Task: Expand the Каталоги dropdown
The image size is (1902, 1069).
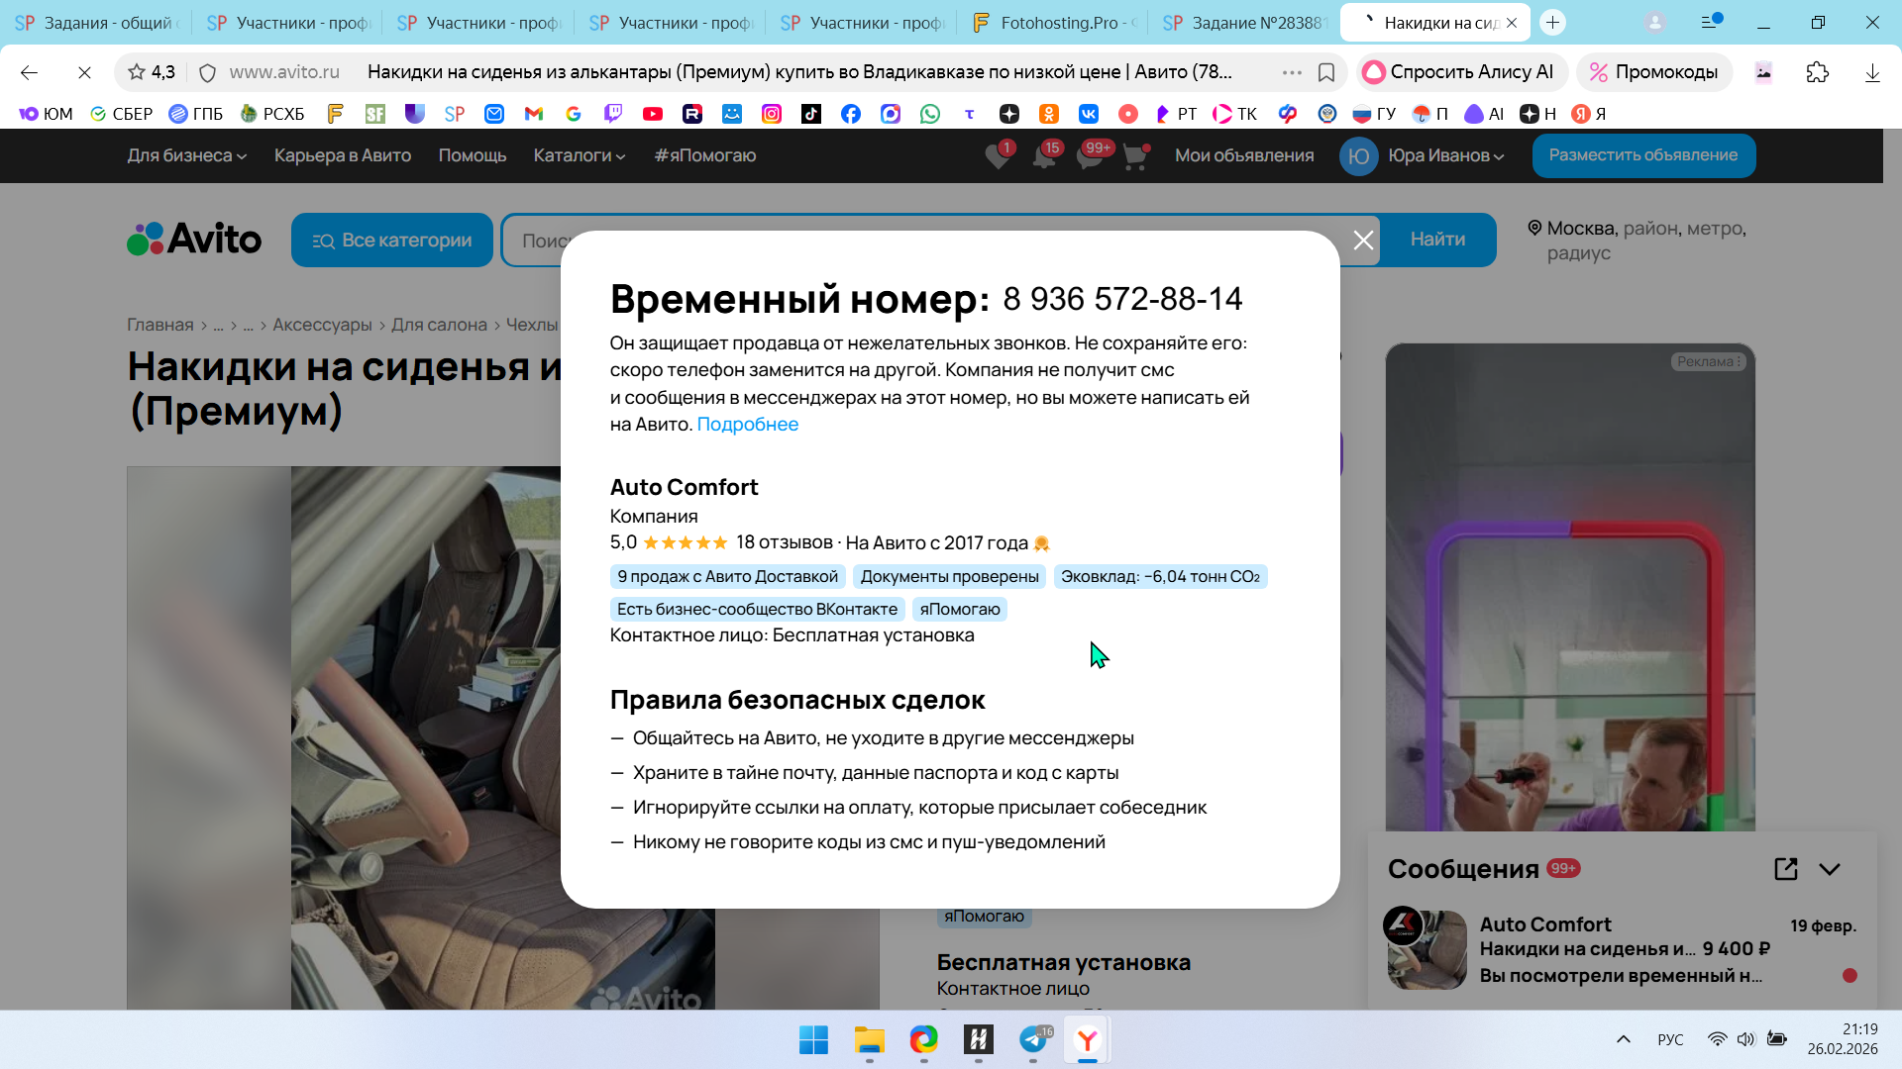Action: tap(579, 155)
